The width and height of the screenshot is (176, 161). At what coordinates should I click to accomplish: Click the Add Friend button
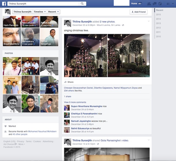[x=139, y=12]
